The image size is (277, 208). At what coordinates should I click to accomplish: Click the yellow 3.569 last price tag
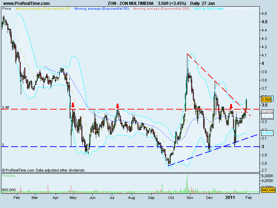tap(266, 99)
